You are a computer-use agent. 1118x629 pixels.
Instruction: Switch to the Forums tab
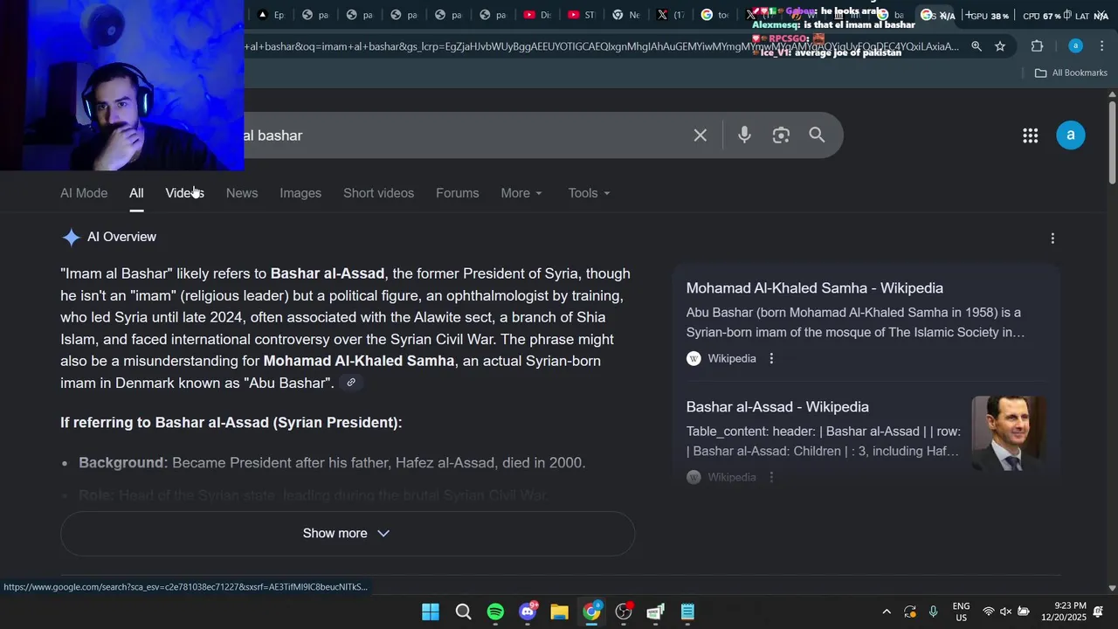(x=458, y=193)
